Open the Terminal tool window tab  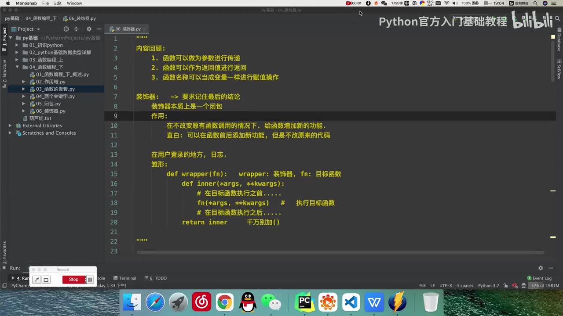pos(125,278)
